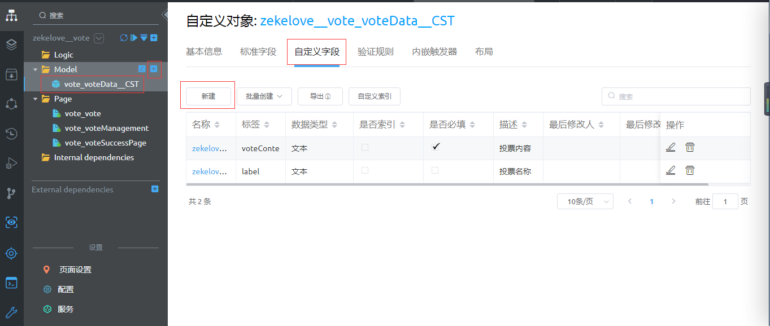Switch to the 验证规则 tab
The width and height of the screenshot is (770, 326).
(375, 52)
